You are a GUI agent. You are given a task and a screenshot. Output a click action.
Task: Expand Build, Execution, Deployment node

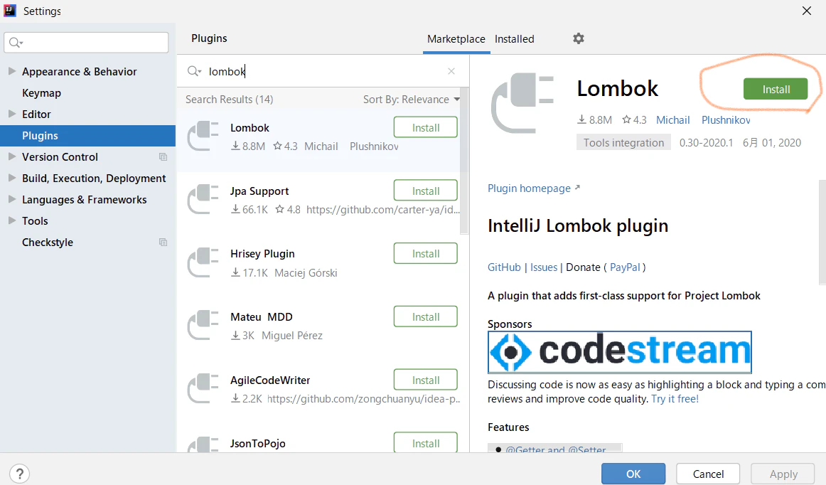point(12,178)
